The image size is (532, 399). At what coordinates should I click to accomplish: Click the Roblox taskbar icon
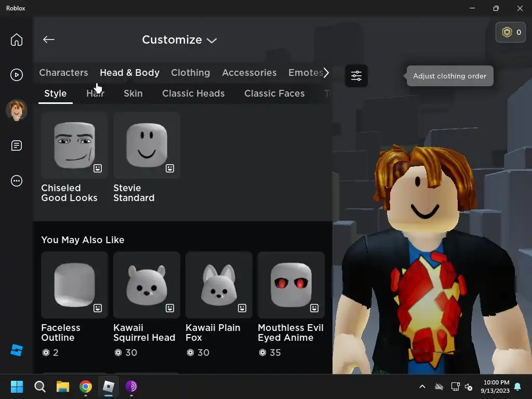tap(109, 387)
